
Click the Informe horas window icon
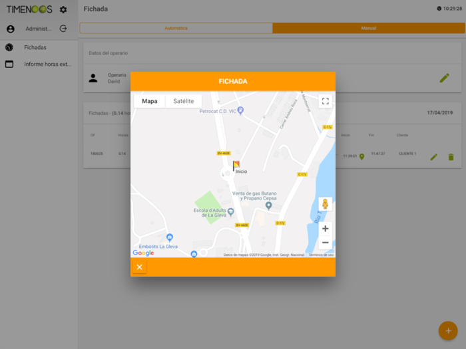point(9,64)
